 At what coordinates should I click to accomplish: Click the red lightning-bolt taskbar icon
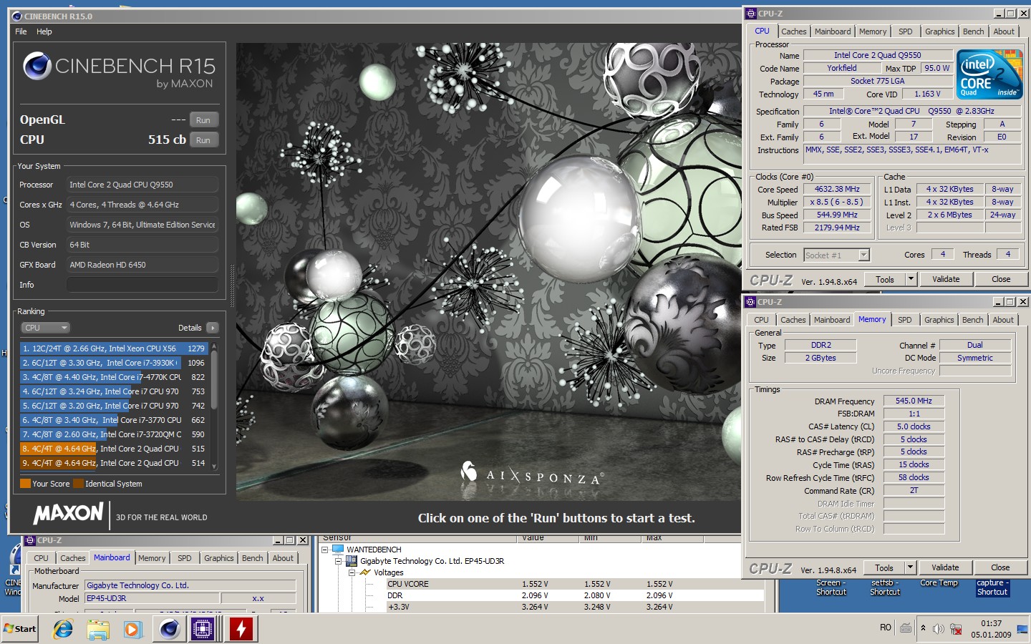click(x=241, y=629)
